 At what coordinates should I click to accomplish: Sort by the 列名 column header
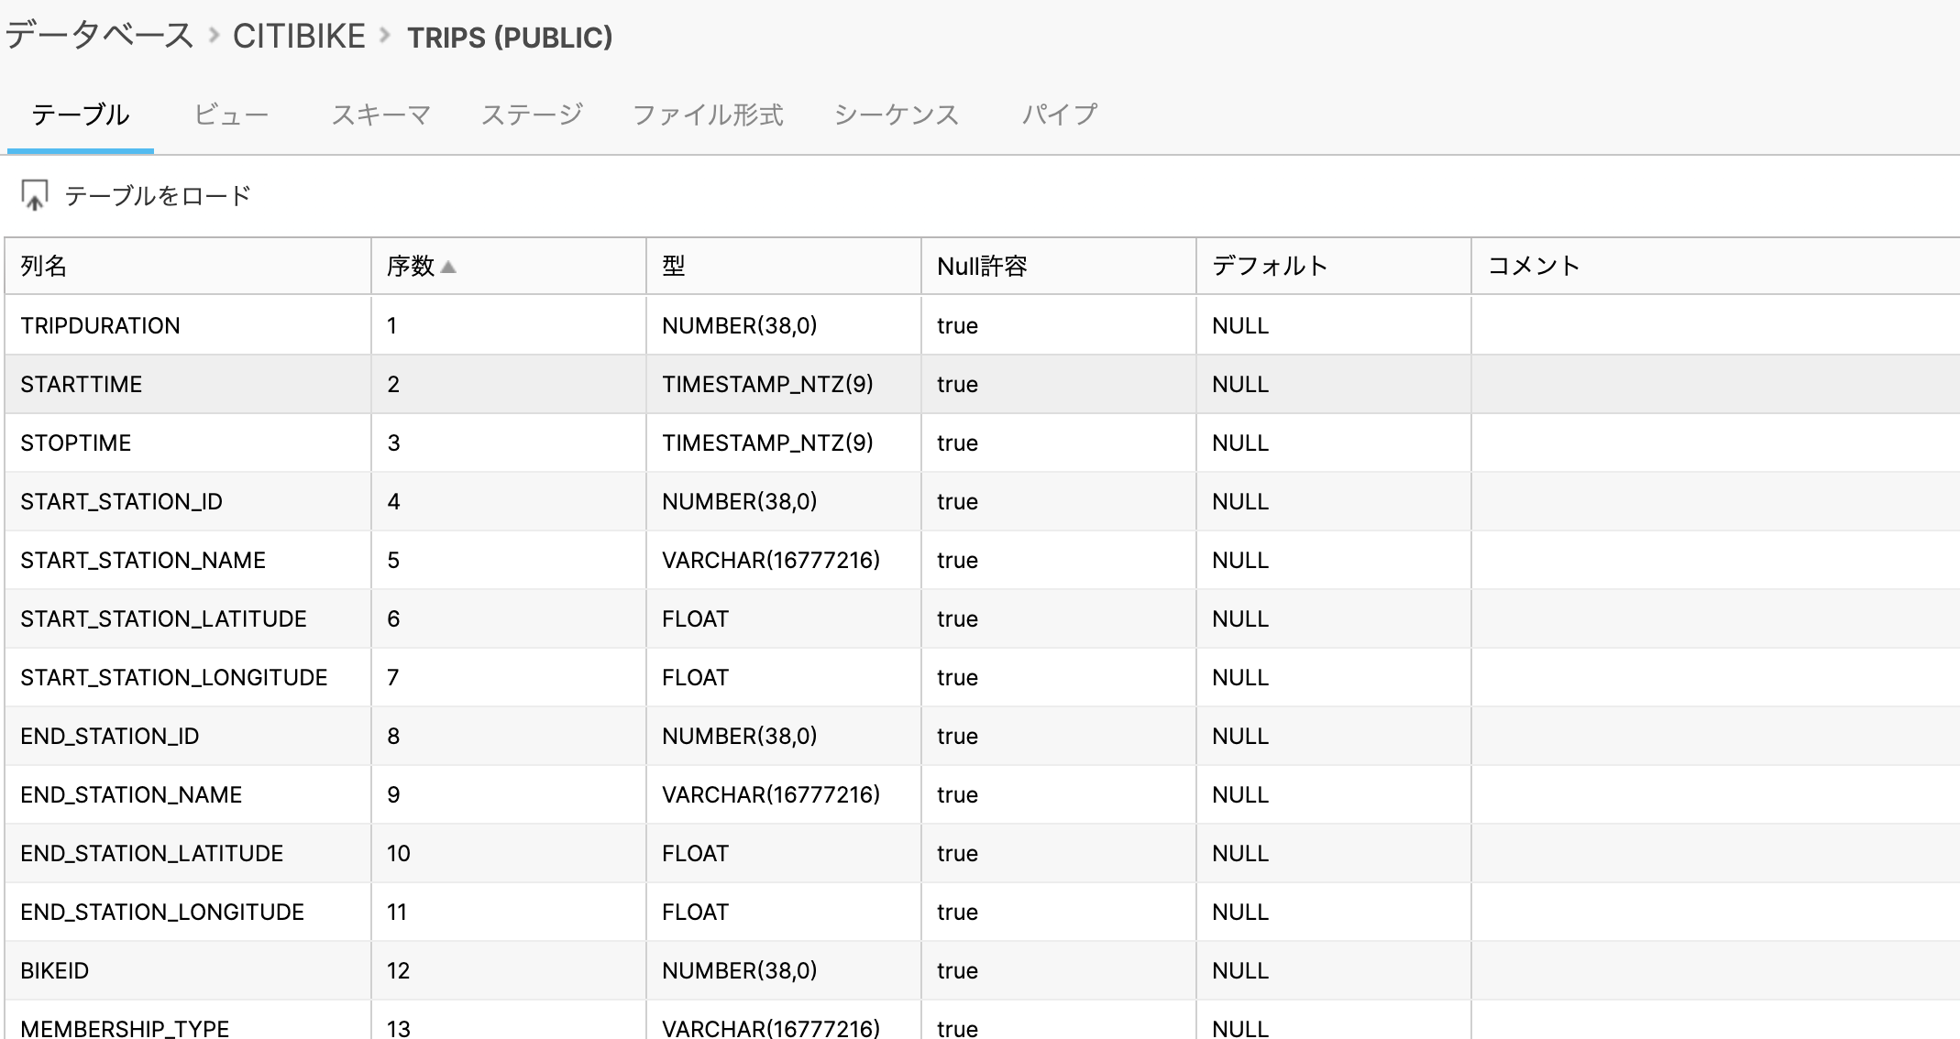click(x=44, y=266)
